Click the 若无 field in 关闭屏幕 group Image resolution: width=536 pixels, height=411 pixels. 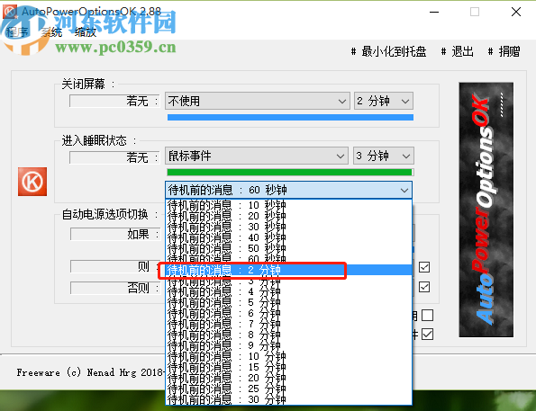[x=114, y=101]
